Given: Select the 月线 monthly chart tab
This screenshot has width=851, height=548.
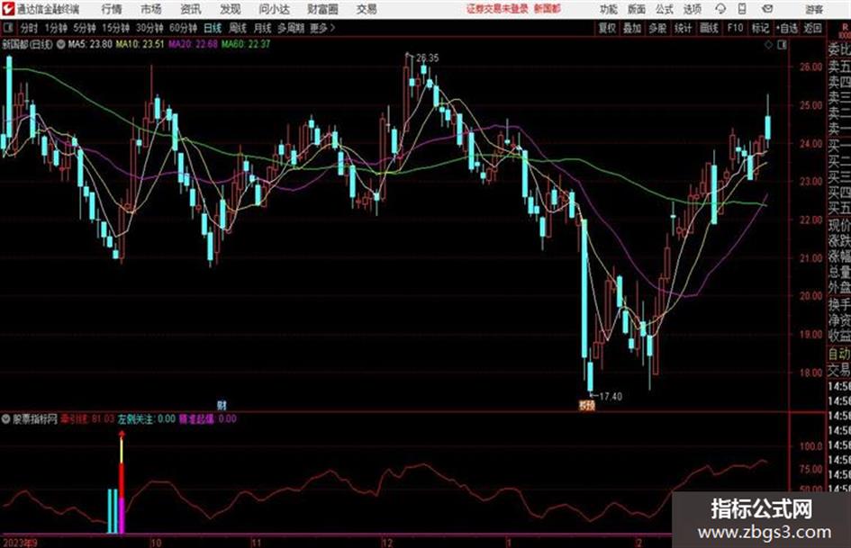Looking at the screenshot, I should click(263, 28).
